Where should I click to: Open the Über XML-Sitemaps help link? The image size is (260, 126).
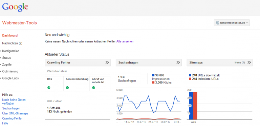tap(15, 113)
